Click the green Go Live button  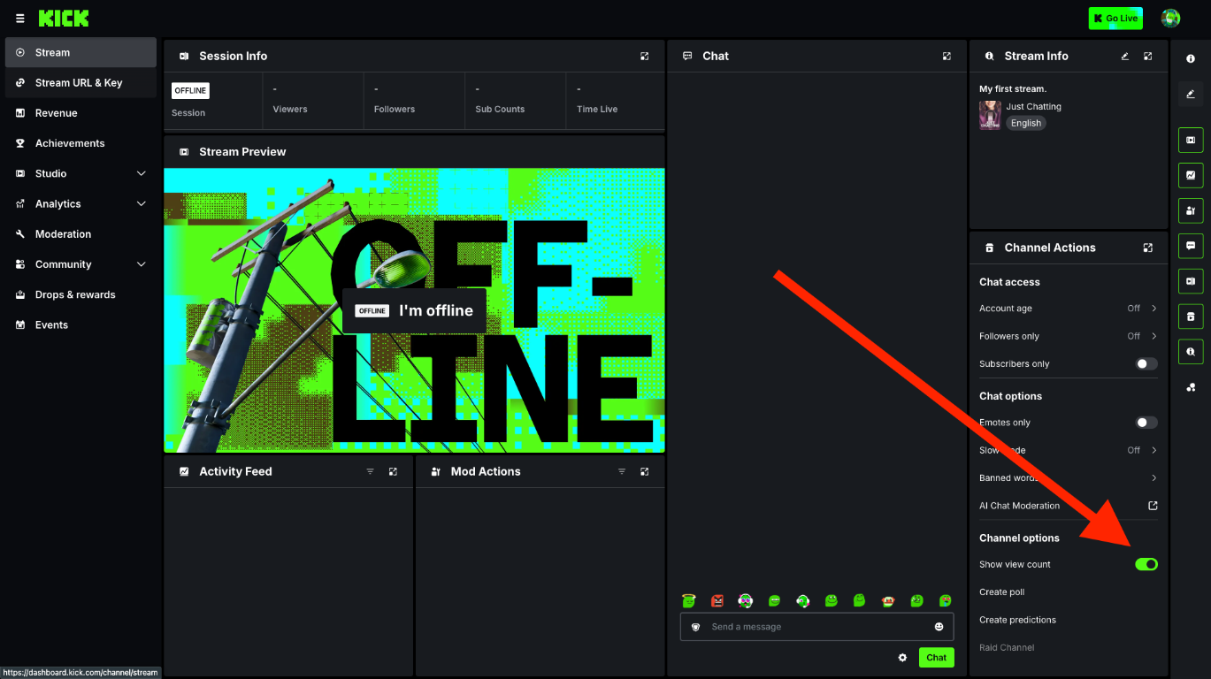[1115, 18]
